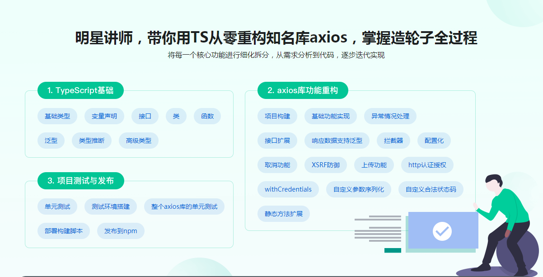Viewport: 543px width, 277px height.
Task: Click the "接口" tag
Action: [145, 116]
